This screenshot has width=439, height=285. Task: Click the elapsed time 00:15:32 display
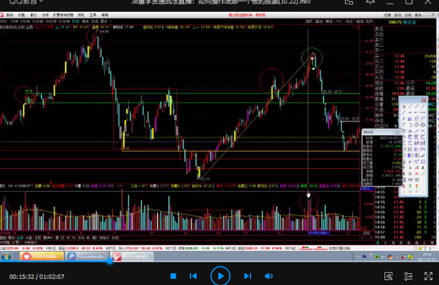22,276
